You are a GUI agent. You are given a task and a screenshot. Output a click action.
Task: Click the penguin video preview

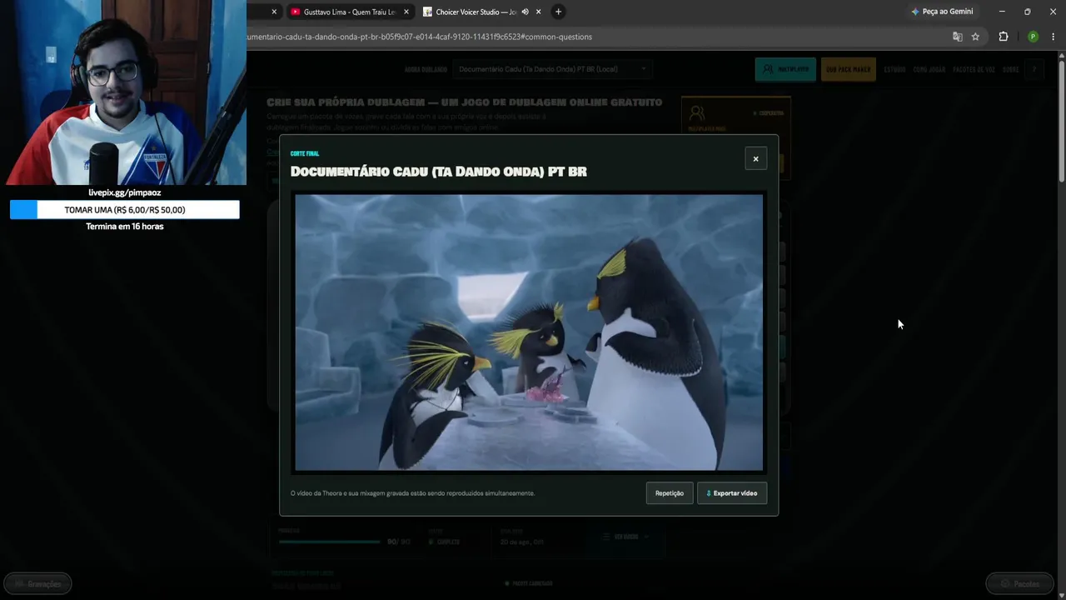pyautogui.click(x=529, y=332)
